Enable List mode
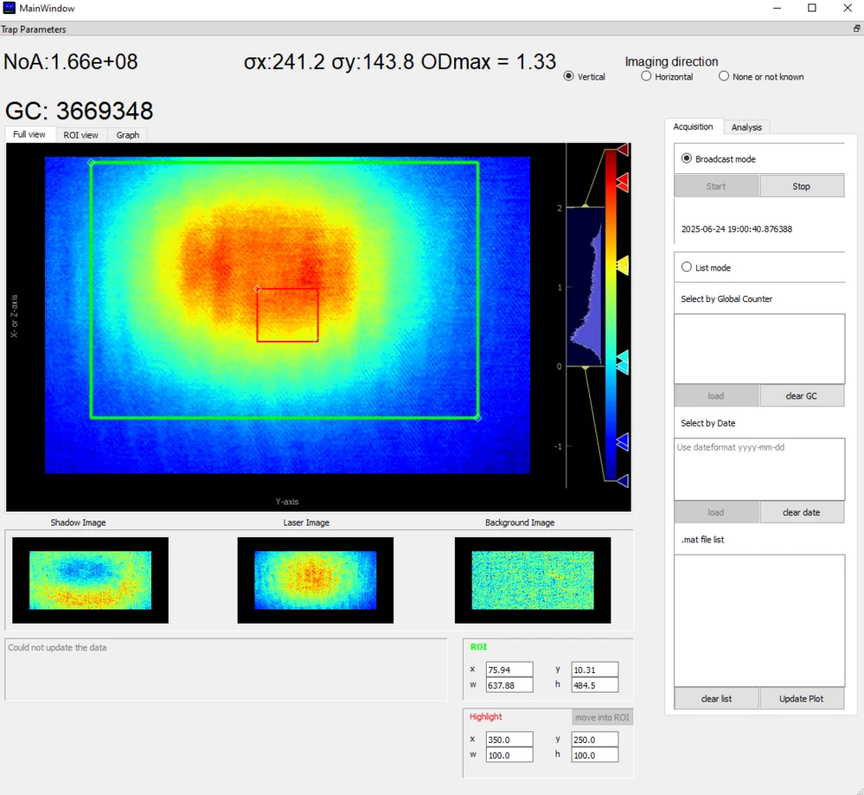Viewport: 864px width, 795px height. pos(686,268)
